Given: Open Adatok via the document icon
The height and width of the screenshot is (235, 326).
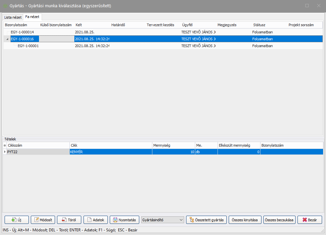Looking at the screenshot, I should pyautogui.click(x=89, y=220).
